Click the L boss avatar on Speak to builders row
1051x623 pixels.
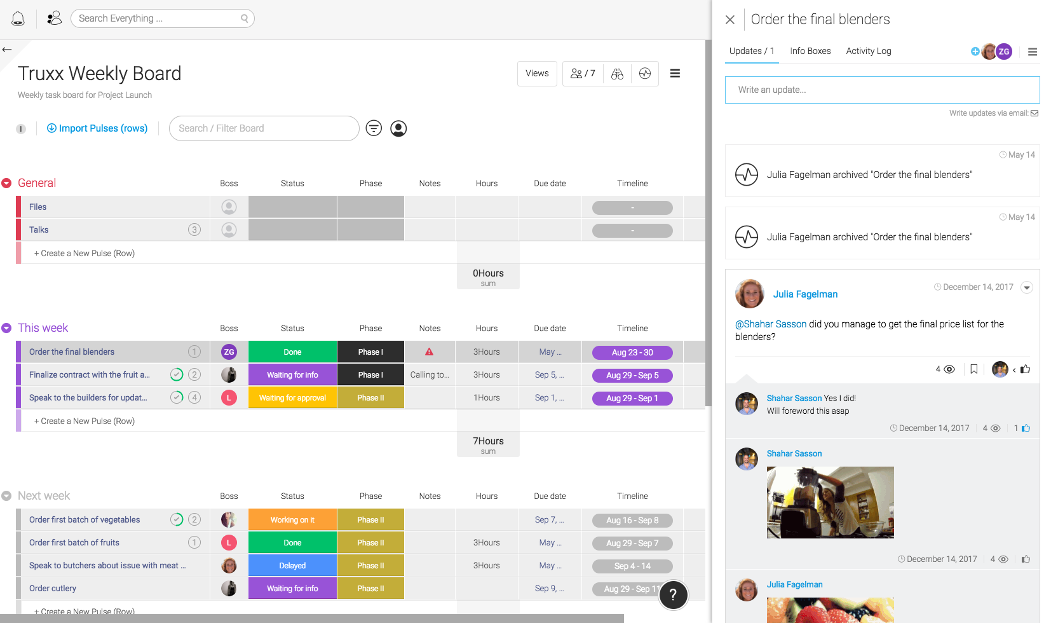(x=229, y=398)
